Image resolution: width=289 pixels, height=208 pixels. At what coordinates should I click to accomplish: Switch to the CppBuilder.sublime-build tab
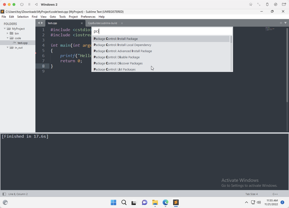(103, 23)
